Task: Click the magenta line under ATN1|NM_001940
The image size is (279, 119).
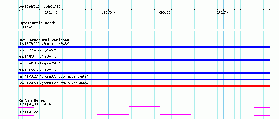Action: click(x=144, y=115)
